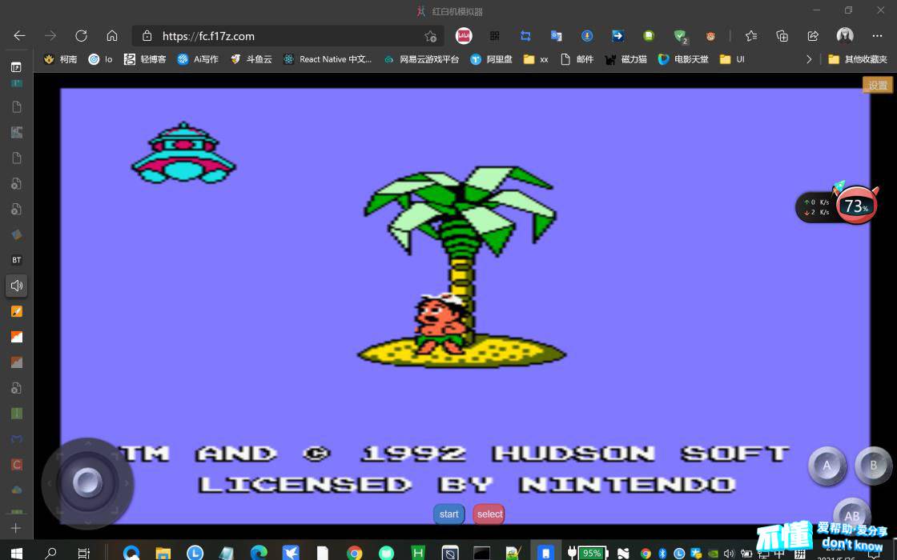
Task: Add this page to favorites
Action: (x=431, y=37)
